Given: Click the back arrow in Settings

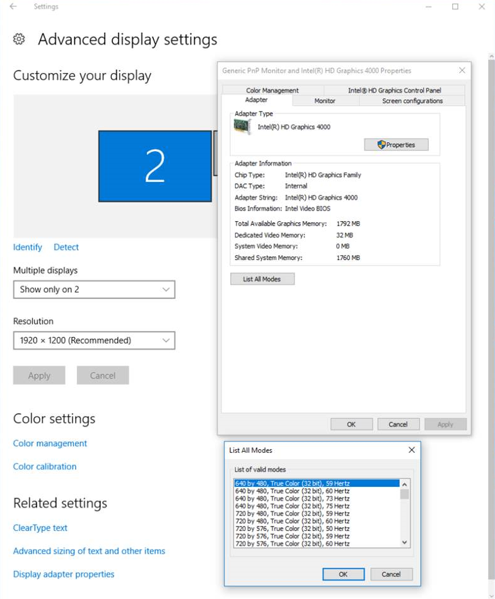Looking at the screenshot, I should [x=13, y=7].
